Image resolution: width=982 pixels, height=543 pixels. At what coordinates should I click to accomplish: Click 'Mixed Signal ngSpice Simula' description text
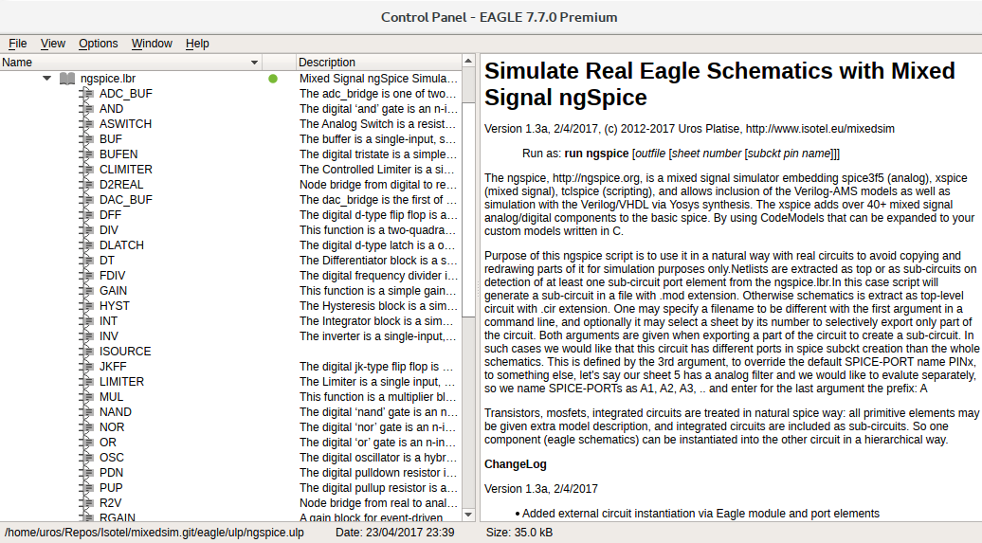(x=378, y=79)
